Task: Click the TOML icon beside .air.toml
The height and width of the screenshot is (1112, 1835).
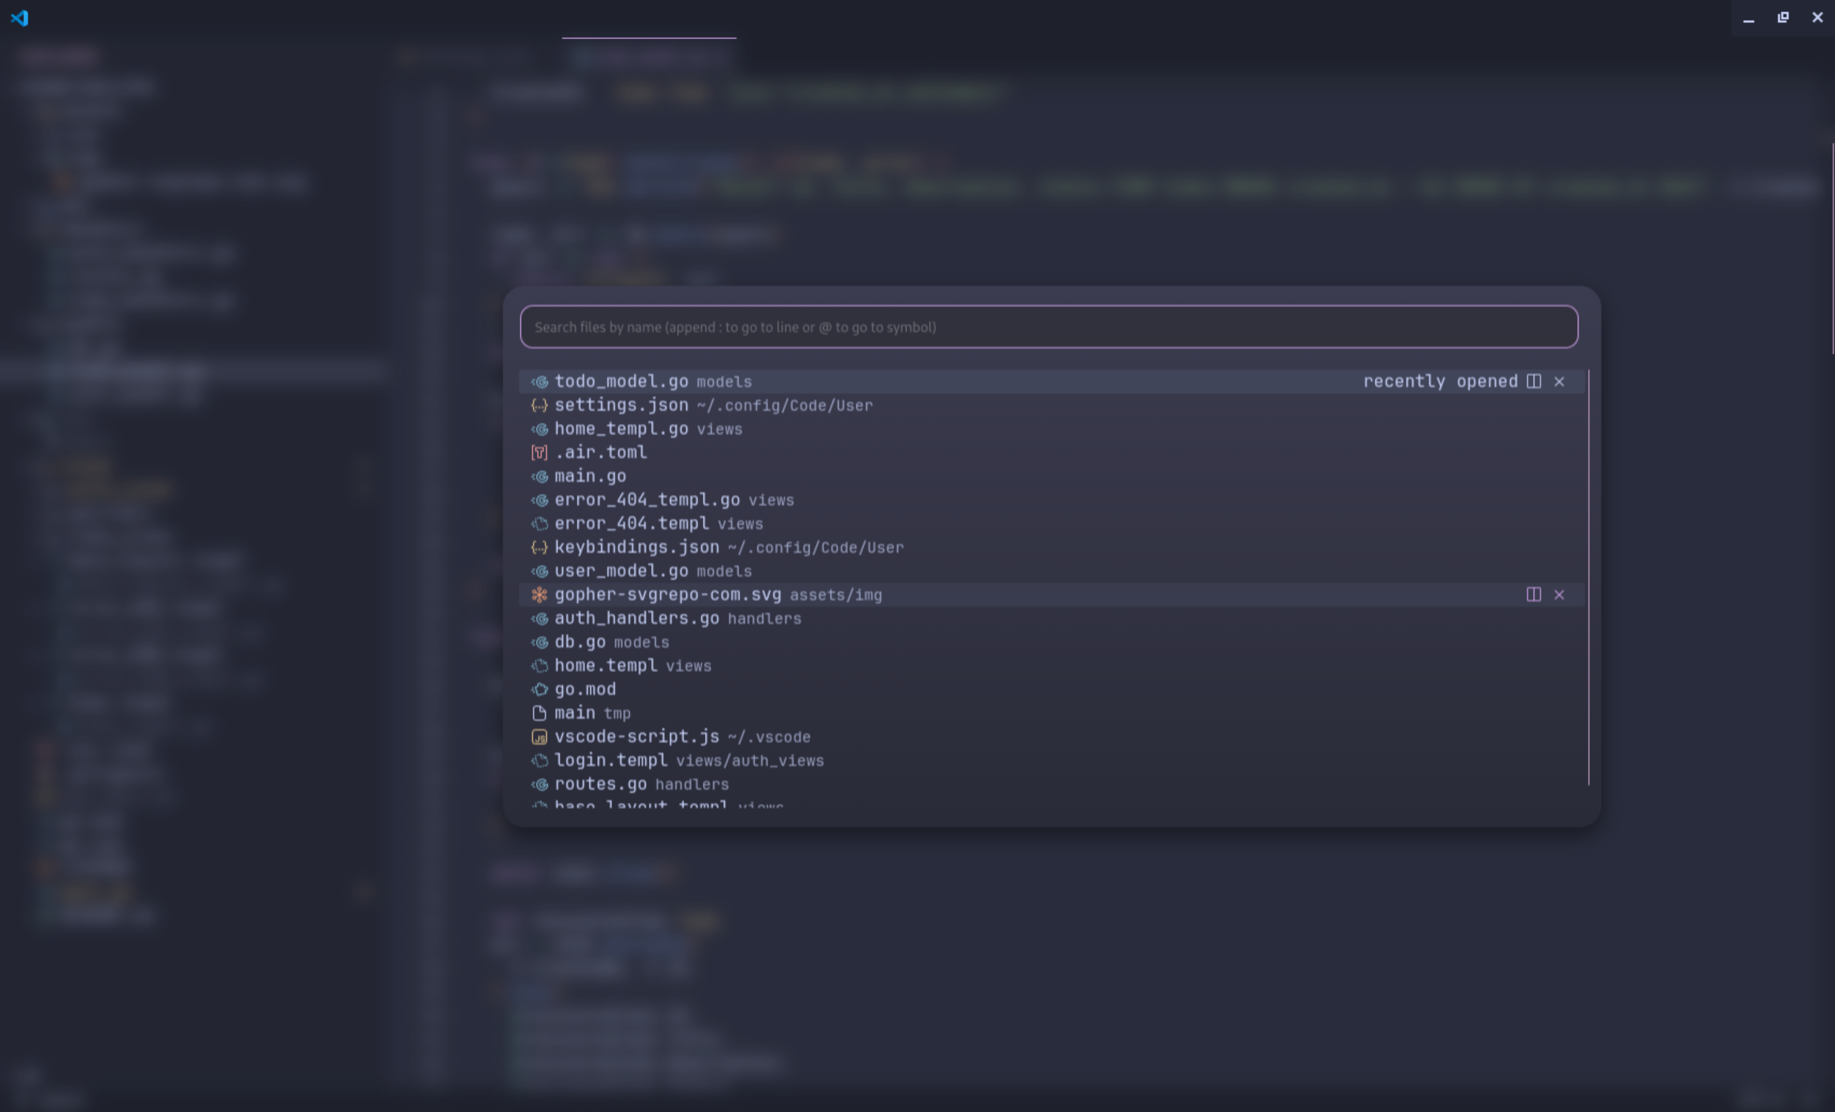Action: pyautogui.click(x=540, y=453)
